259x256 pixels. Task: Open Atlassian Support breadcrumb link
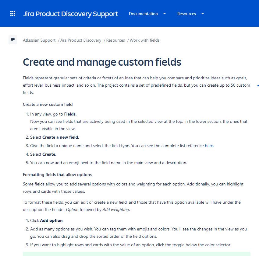point(39,40)
